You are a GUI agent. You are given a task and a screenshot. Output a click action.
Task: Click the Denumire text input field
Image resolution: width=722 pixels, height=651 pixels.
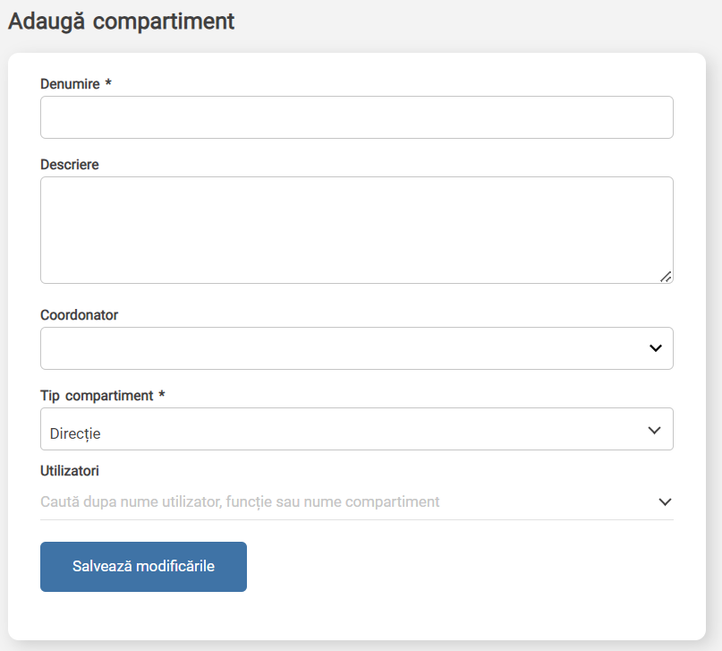pyautogui.click(x=357, y=117)
